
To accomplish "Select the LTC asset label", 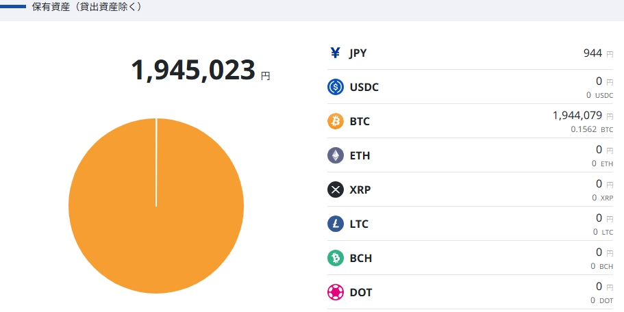I will (x=359, y=224).
